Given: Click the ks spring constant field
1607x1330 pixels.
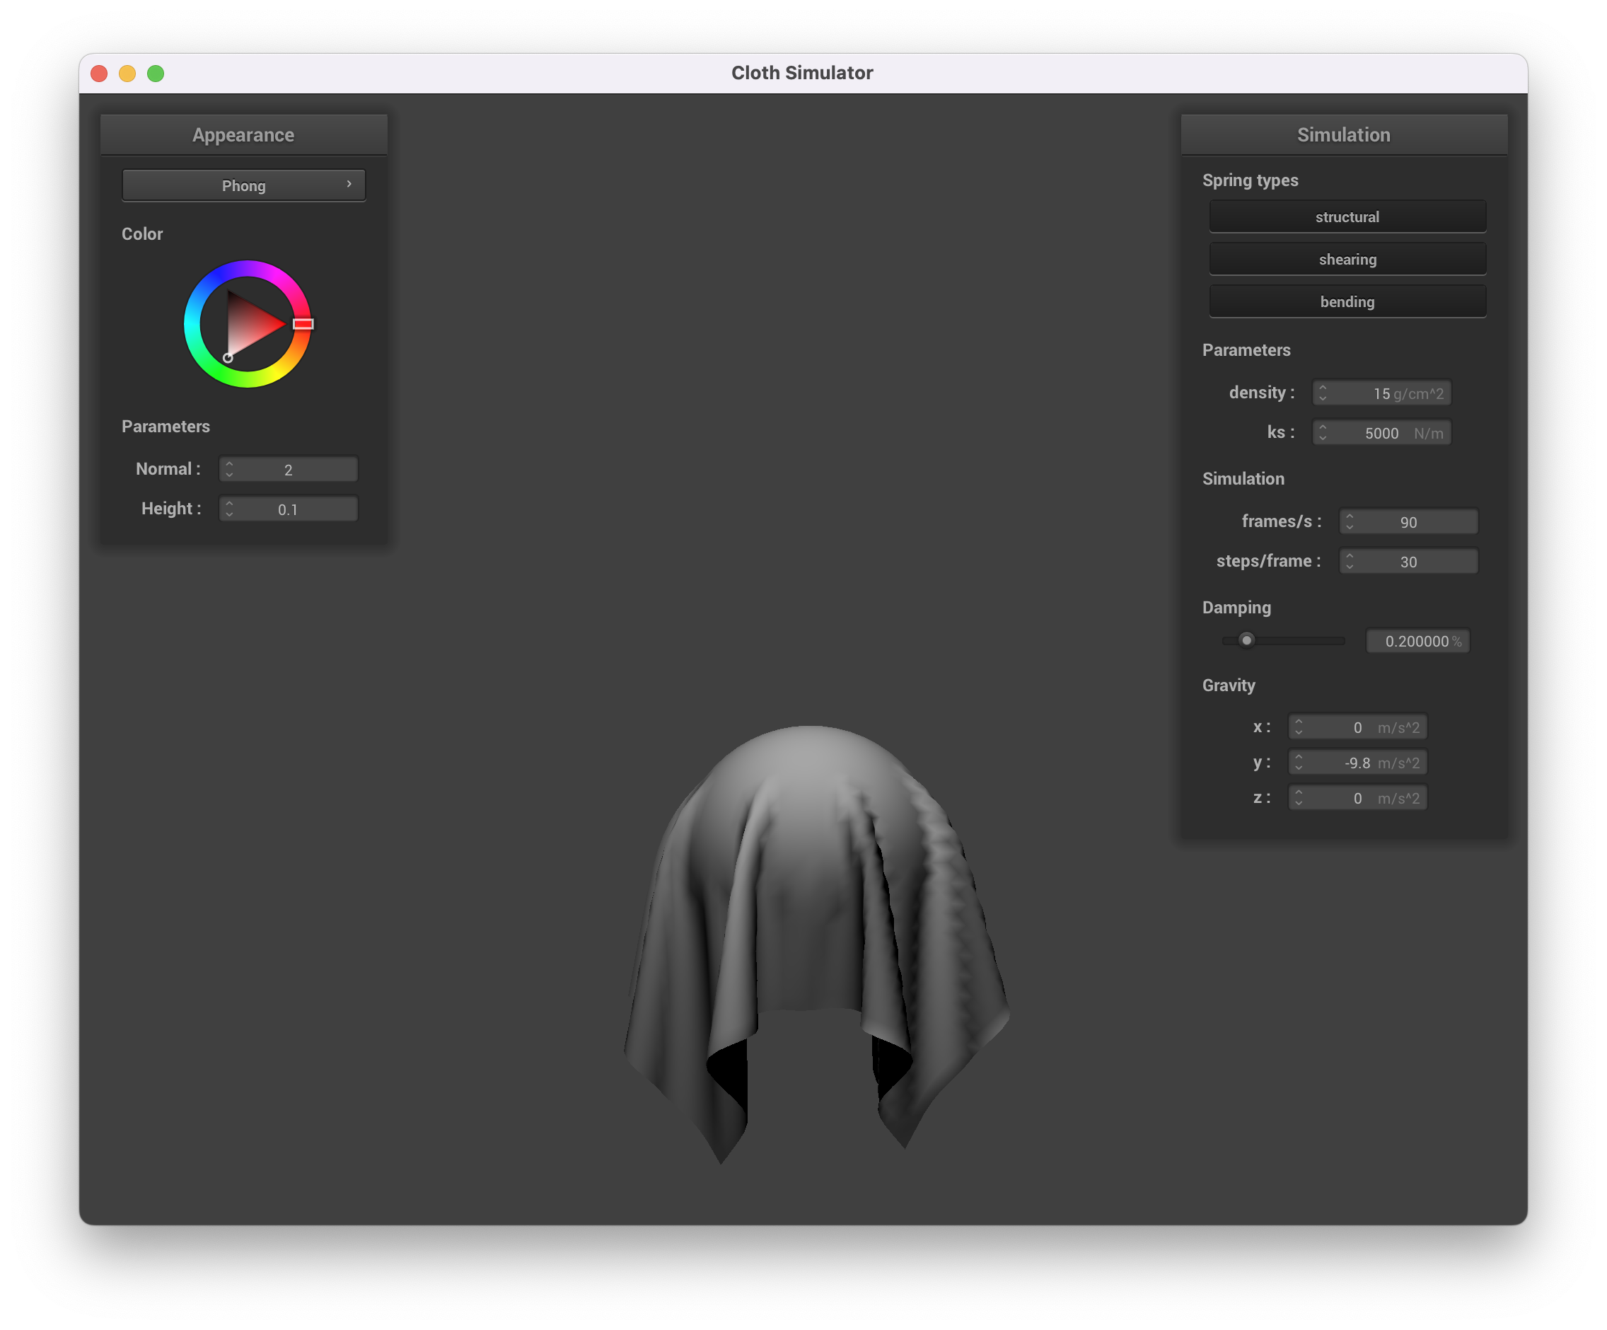Looking at the screenshot, I should tap(1381, 432).
